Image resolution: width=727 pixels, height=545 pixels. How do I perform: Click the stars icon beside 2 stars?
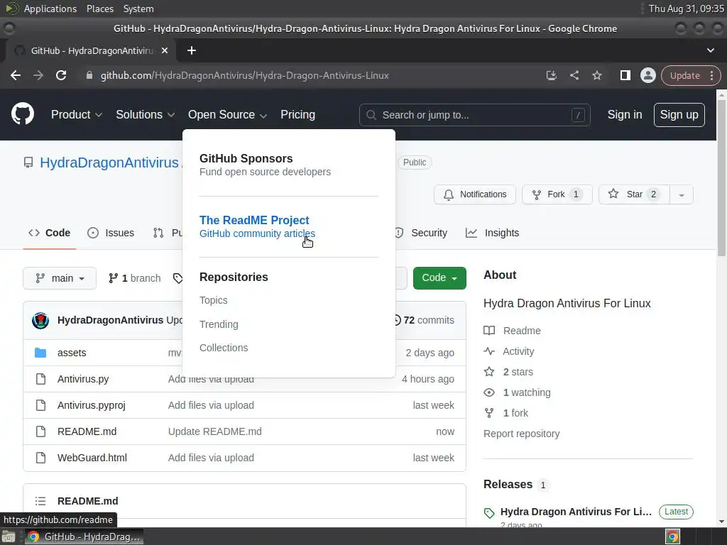pyautogui.click(x=489, y=372)
